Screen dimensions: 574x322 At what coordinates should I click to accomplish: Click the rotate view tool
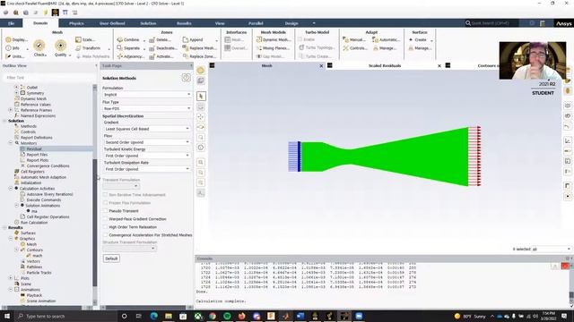tap(201, 127)
